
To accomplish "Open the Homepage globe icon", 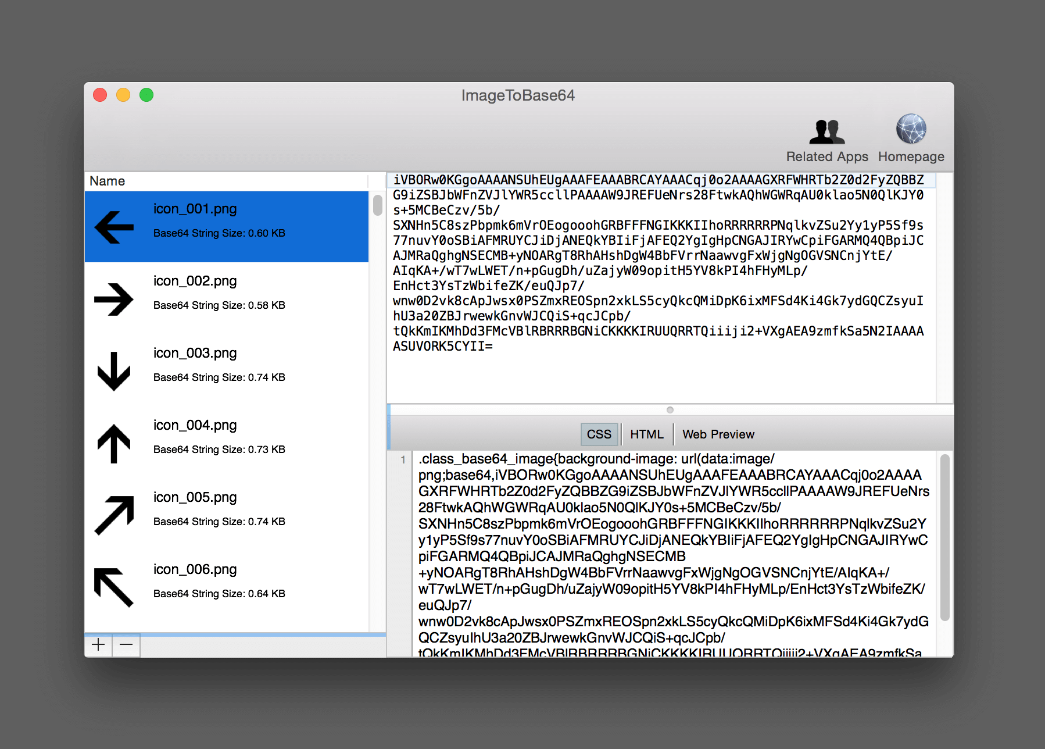I will tap(911, 129).
